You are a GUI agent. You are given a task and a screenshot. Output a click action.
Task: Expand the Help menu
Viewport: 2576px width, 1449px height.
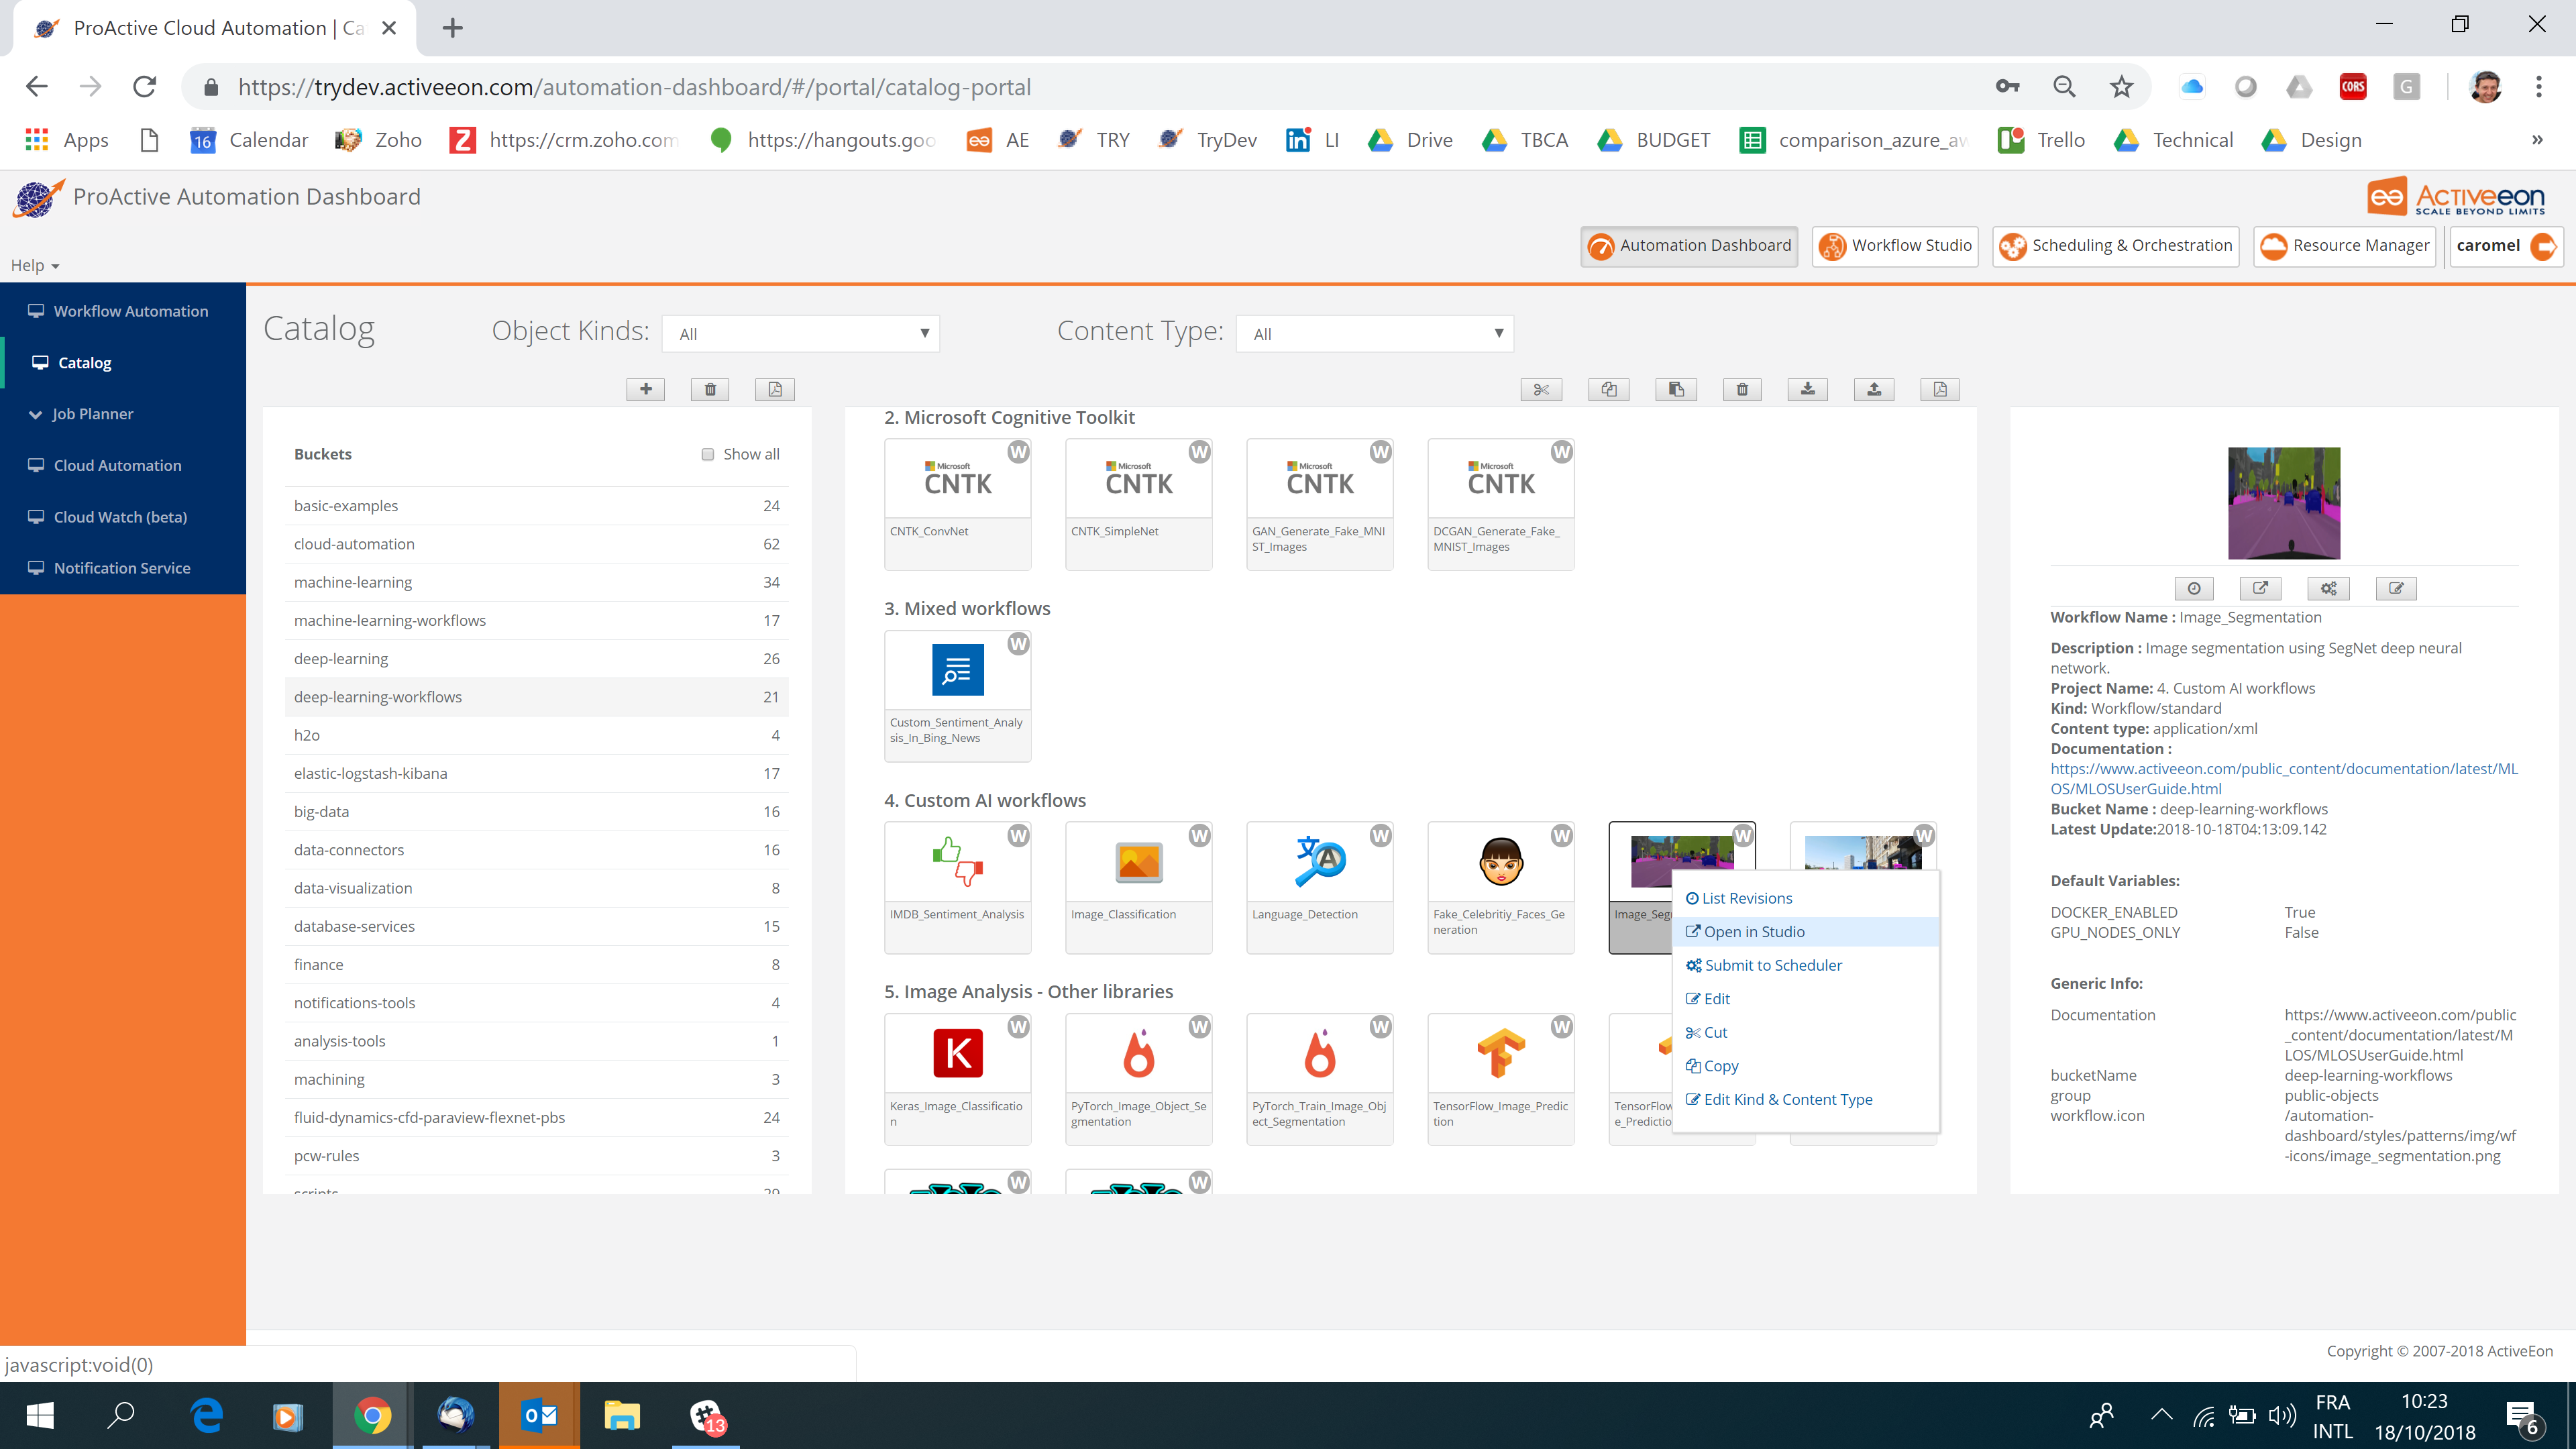point(35,265)
